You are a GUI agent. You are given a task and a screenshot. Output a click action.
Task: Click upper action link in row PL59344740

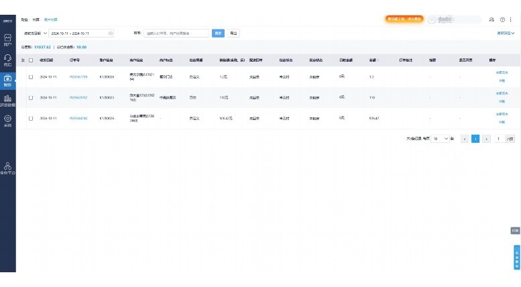pyautogui.click(x=502, y=114)
